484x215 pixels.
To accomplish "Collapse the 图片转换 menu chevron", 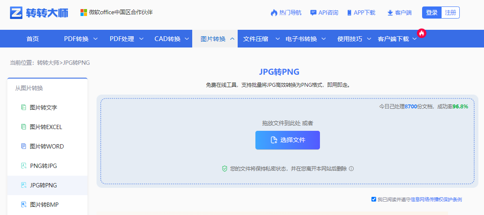I will pyautogui.click(x=232, y=39).
